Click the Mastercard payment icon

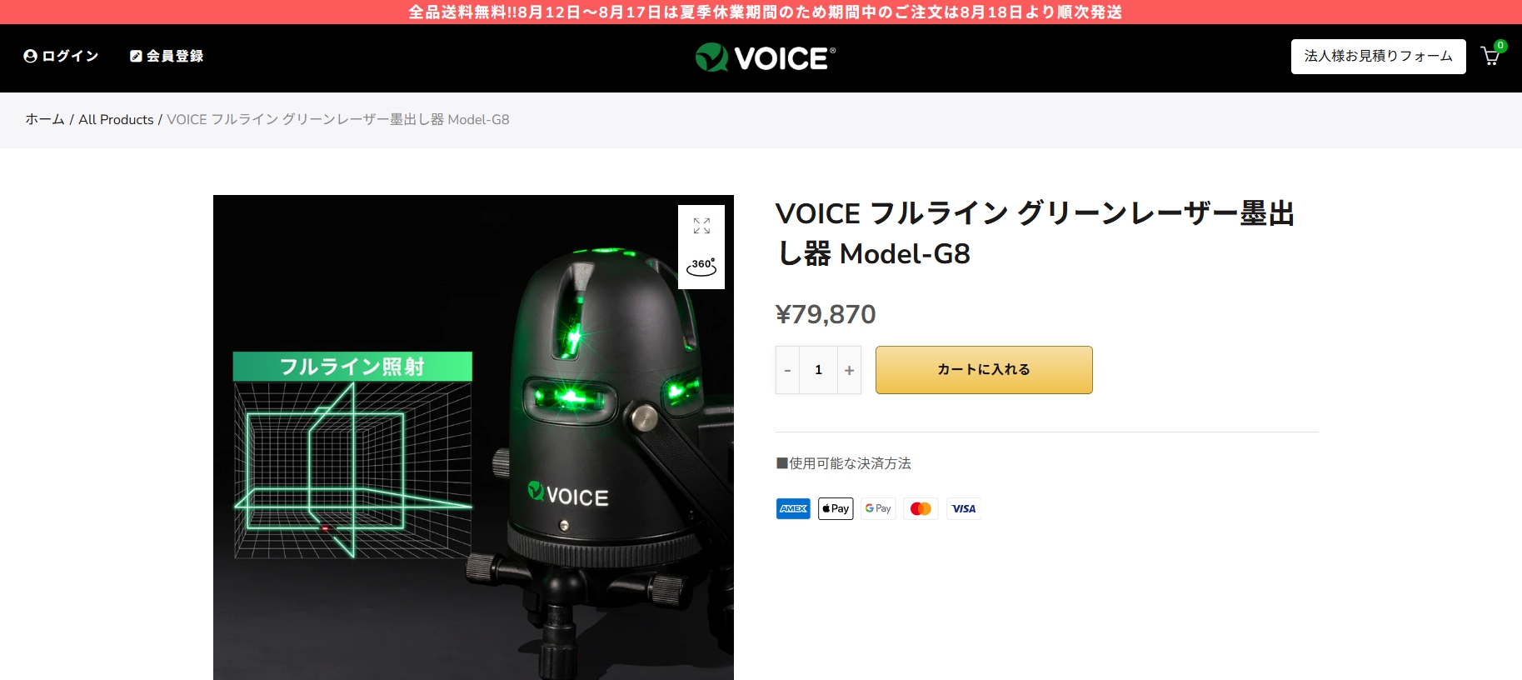(x=921, y=508)
